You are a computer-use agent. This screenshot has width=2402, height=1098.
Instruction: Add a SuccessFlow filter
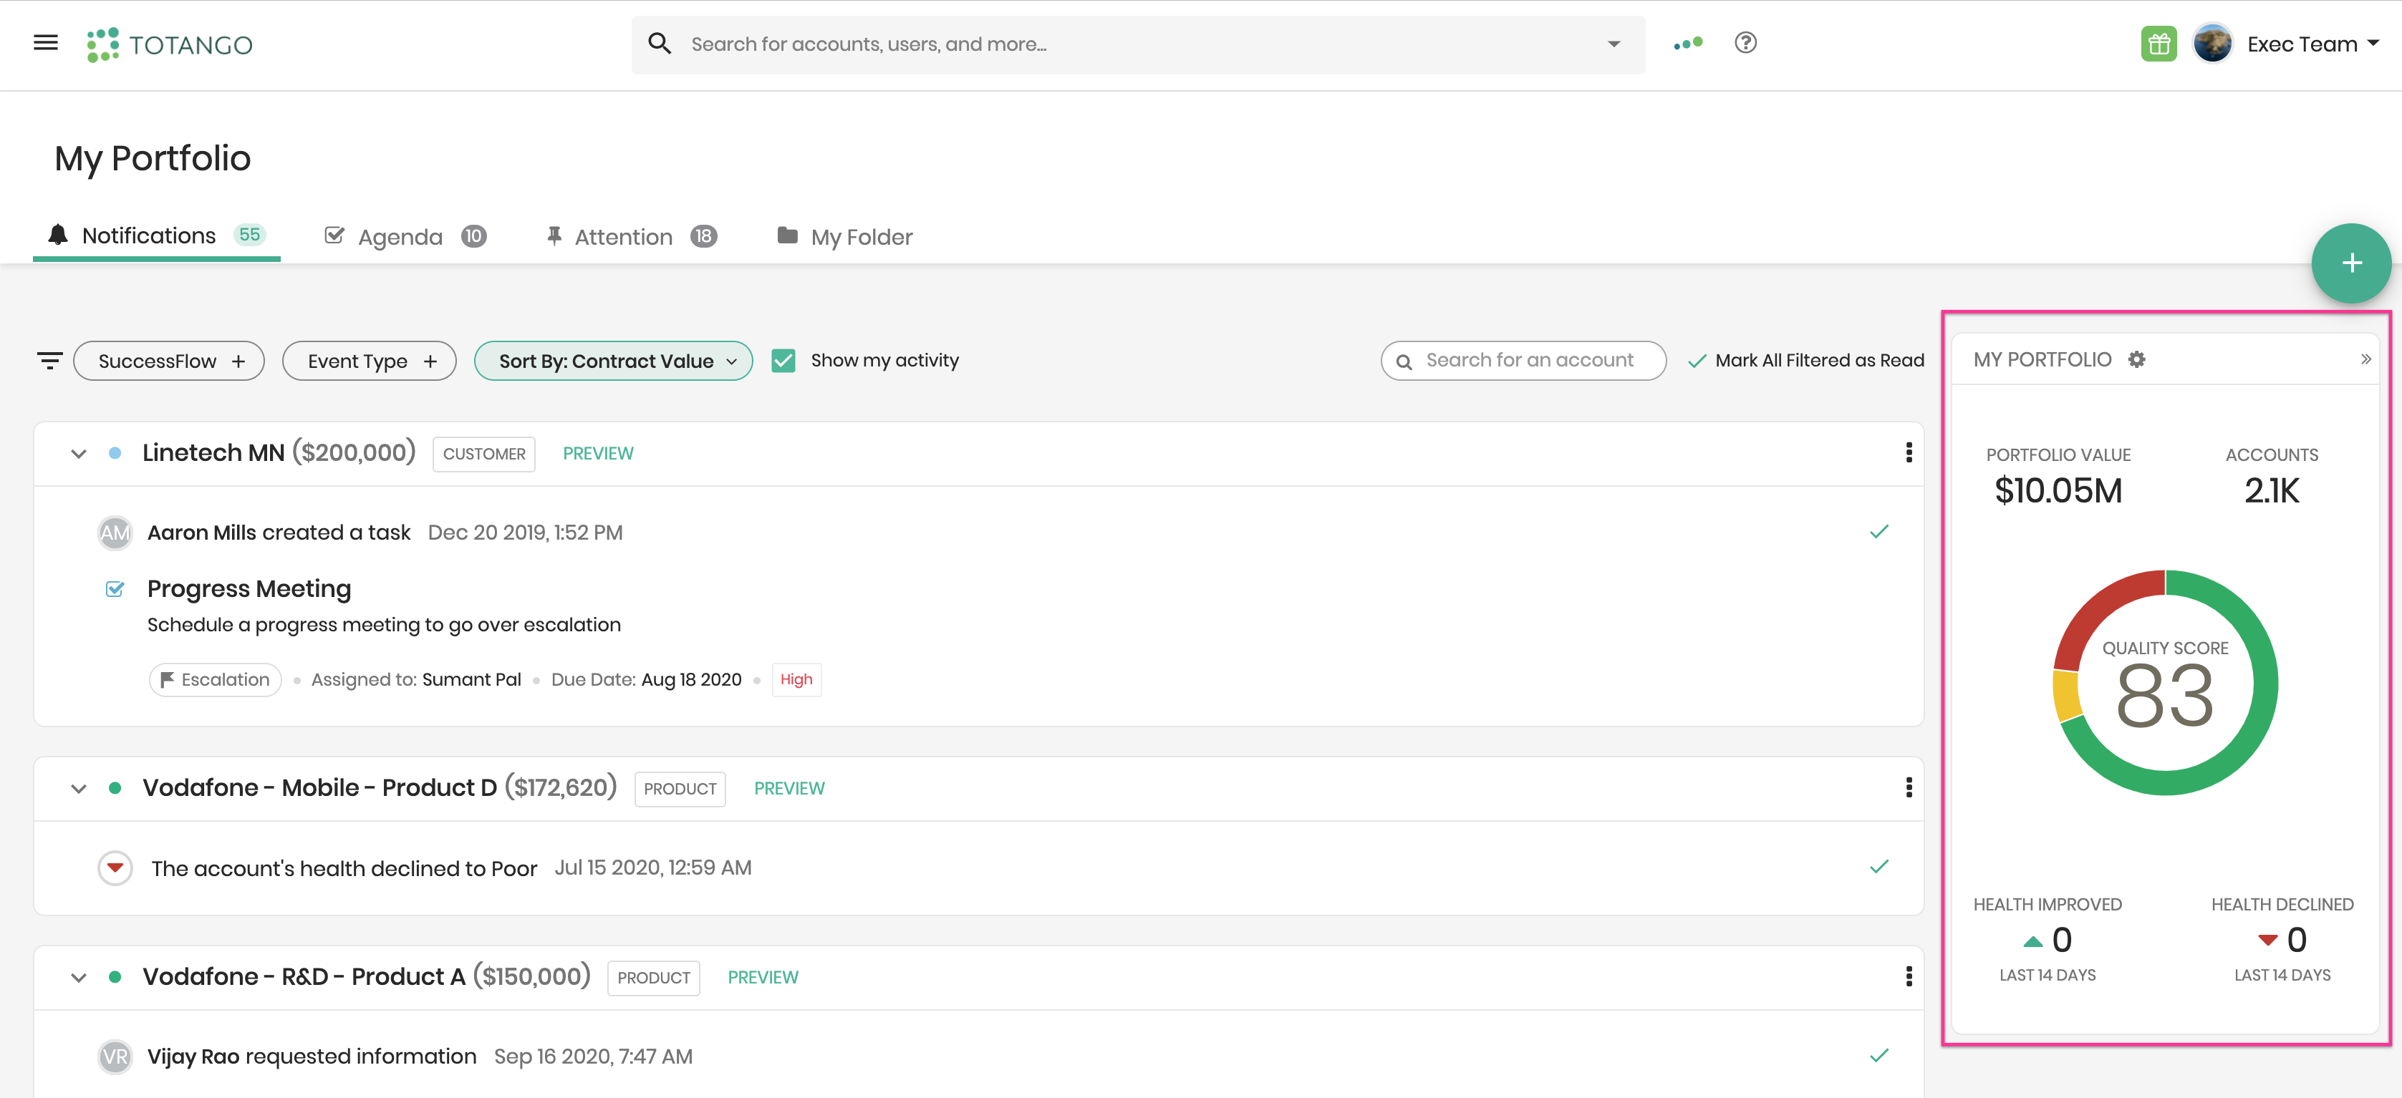coord(169,361)
